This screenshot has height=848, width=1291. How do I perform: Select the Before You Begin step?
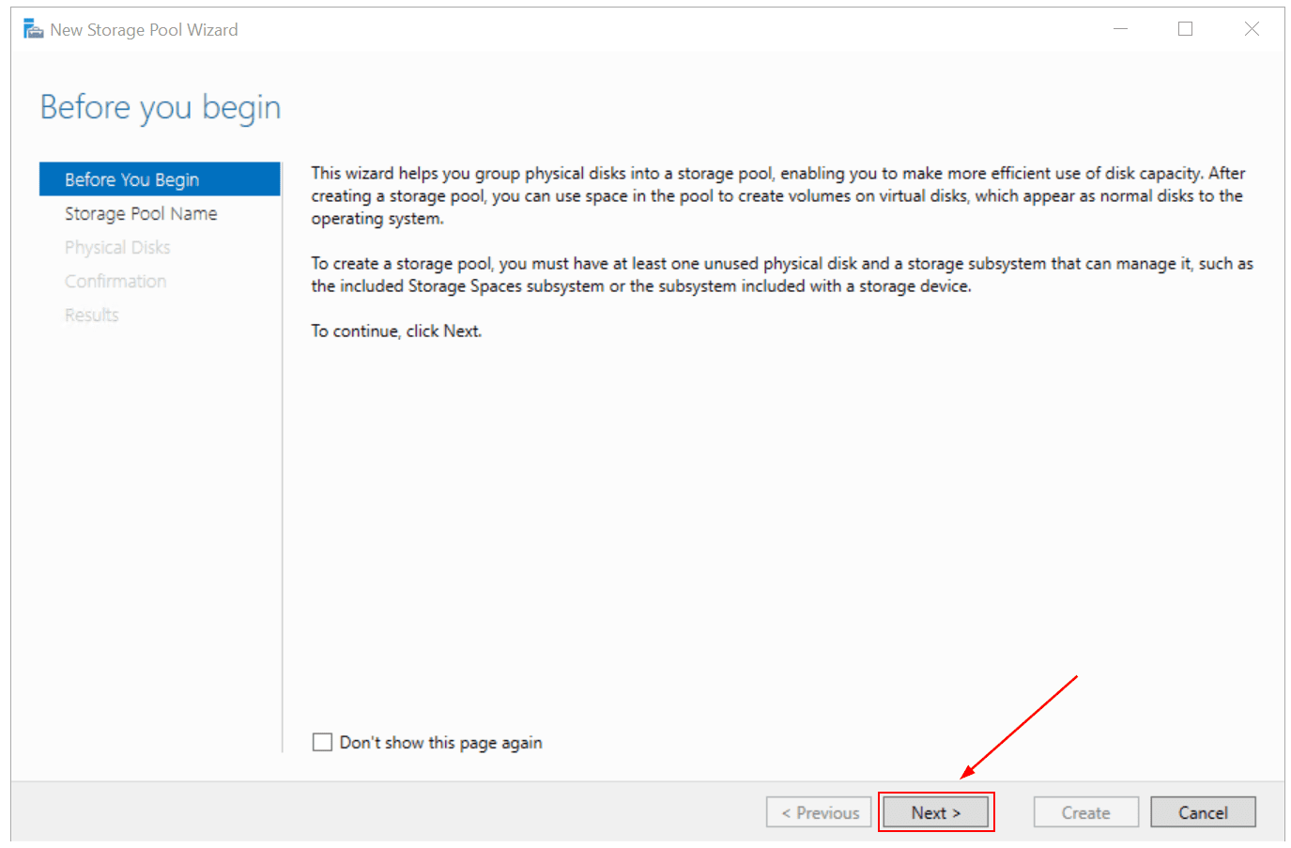tap(131, 179)
